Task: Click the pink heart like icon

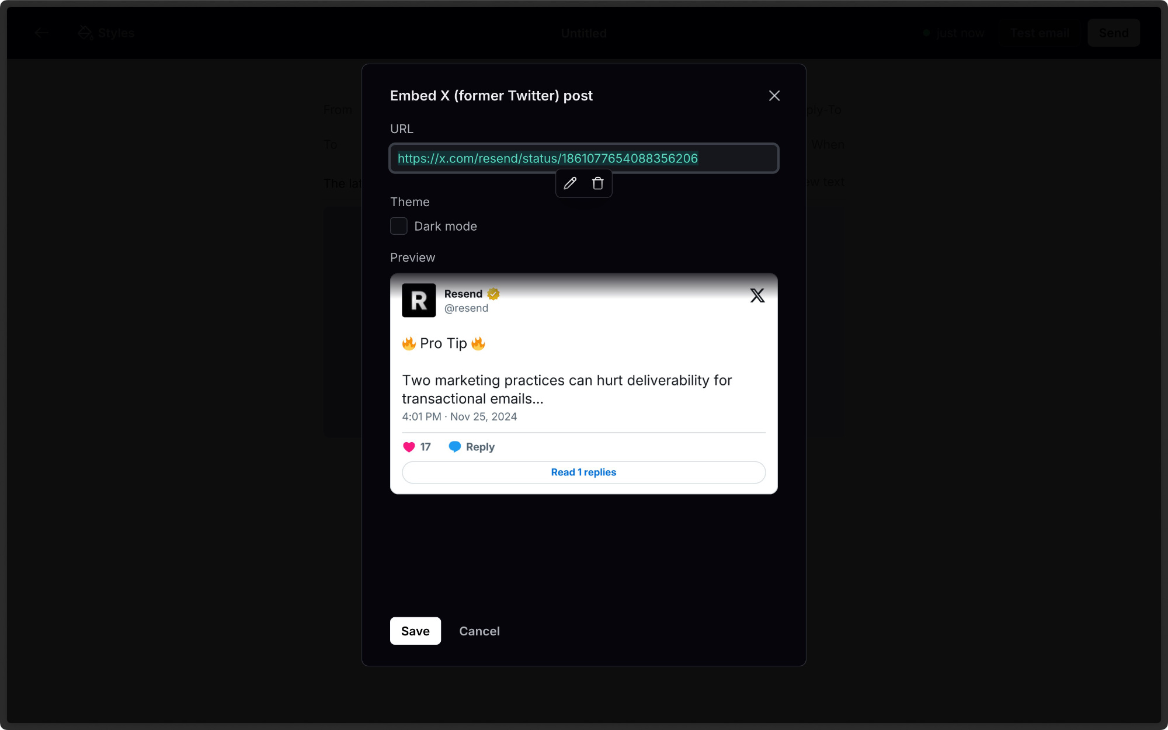Action: pos(409,447)
